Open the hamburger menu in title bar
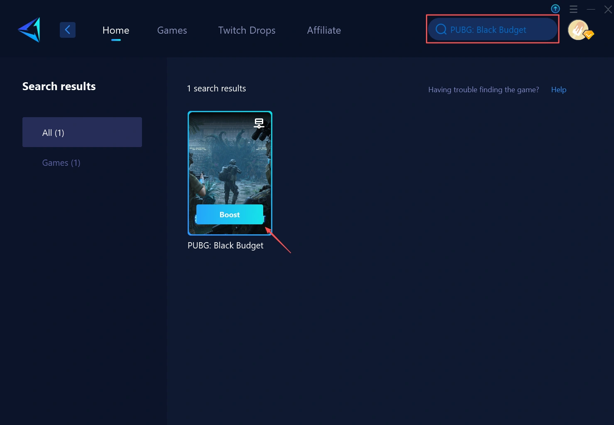The width and height of the screenshot is (614, 425). pos(573,9)
